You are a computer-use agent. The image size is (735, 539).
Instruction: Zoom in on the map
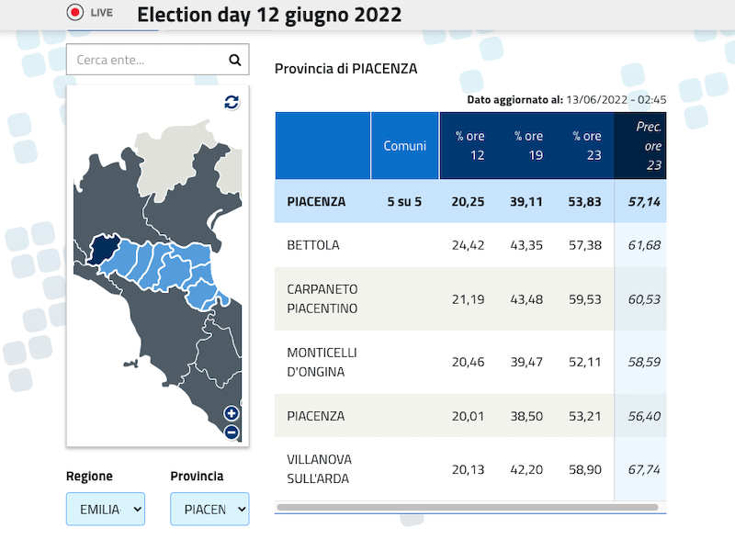232,413
